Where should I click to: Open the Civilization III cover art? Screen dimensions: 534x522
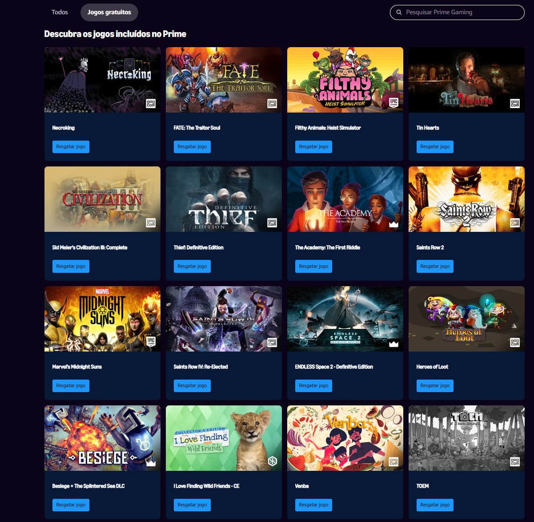pos(102,199)
